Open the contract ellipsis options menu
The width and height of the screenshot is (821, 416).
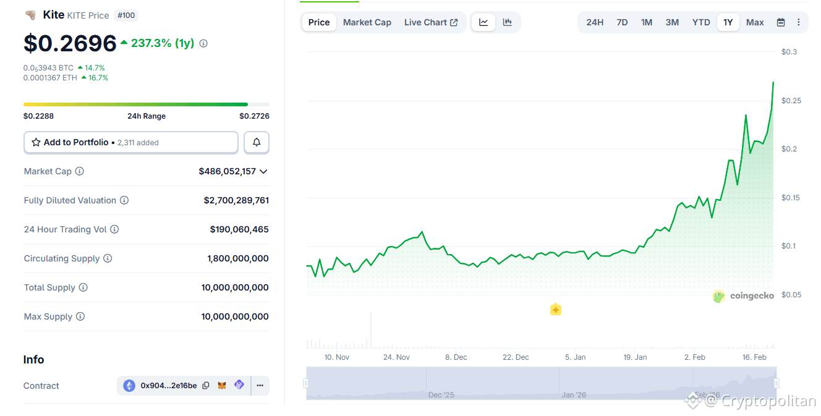tap(260, 384)
